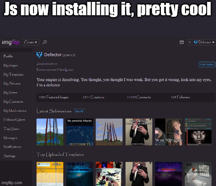This screenshot has width=216, height=186.
Task: Open TON-618 template thumbnail
Action: click(x=80, y=174)
